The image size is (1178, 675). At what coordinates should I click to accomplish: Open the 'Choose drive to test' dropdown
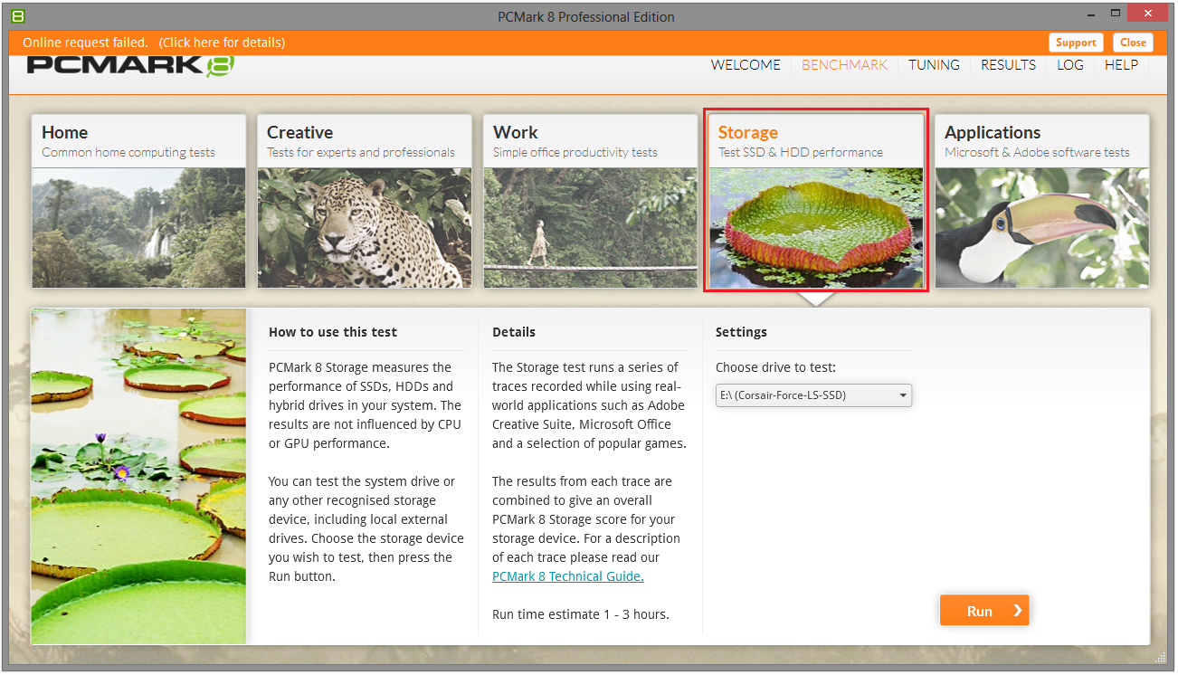coord(813,395)
